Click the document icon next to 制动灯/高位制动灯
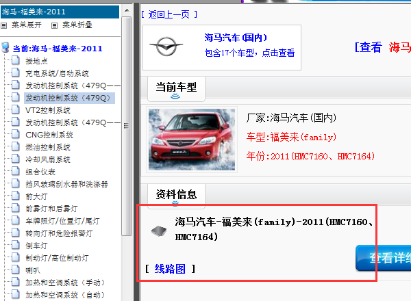411x301 pixels. click(16, 257)
